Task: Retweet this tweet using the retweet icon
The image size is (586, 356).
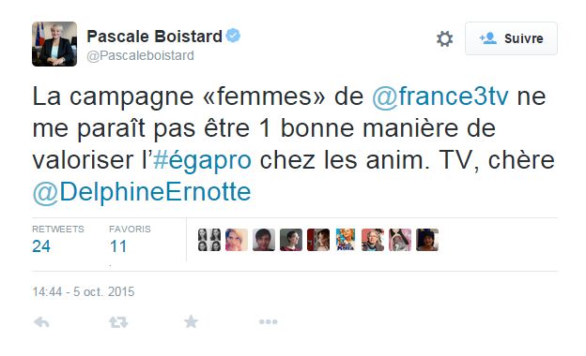Action: click(x=118, y=322)
